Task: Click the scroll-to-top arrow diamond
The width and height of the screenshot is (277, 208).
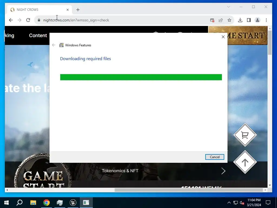Action: click(245, 162)
